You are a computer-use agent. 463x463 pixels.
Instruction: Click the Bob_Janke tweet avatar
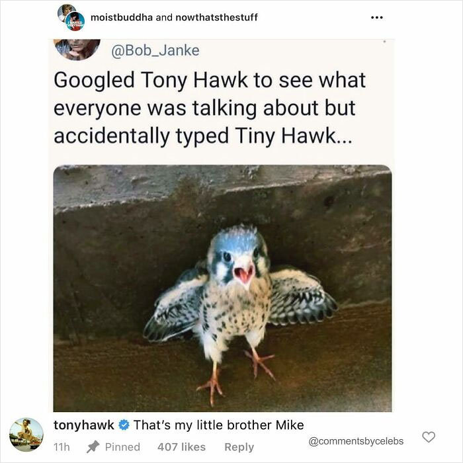pos(77,49)
